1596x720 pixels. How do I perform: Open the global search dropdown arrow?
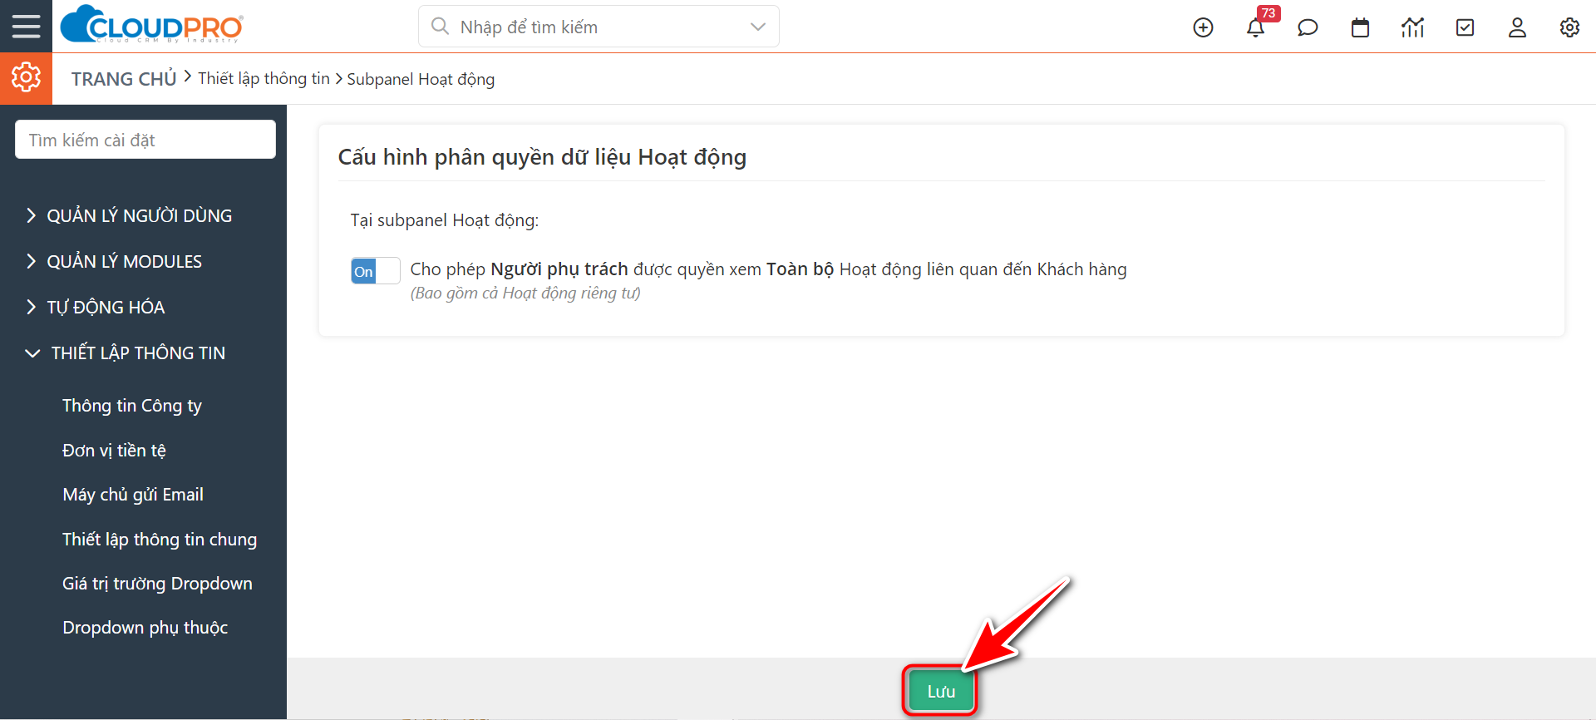tap(757, 27)
